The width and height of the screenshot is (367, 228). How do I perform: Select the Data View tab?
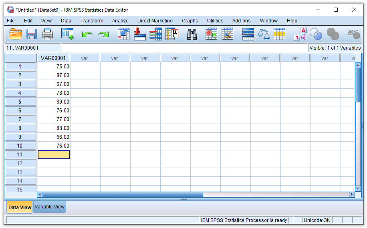[20, 208]
